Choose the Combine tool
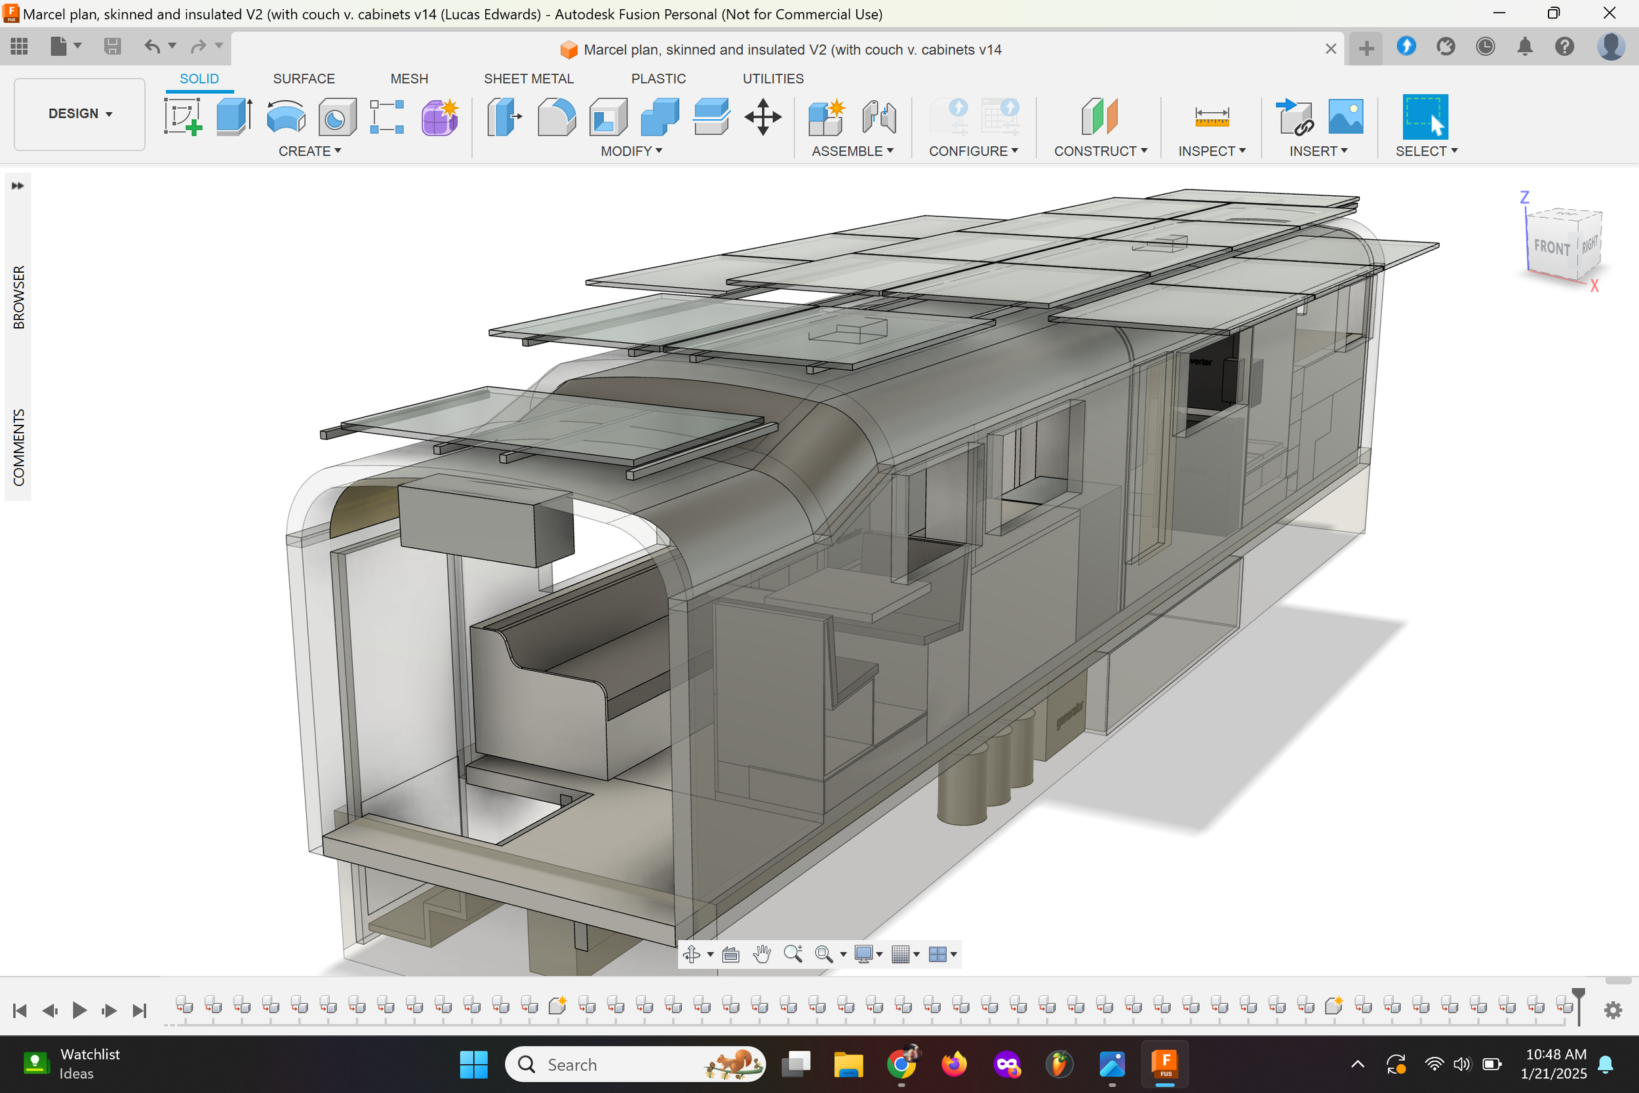 [660, 117]
